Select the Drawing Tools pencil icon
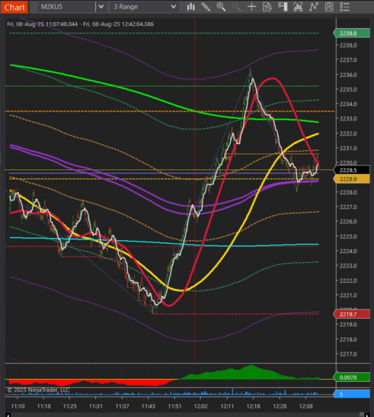Screen dimensions: 374x417 pyautogui.click(x=206, y=7)
